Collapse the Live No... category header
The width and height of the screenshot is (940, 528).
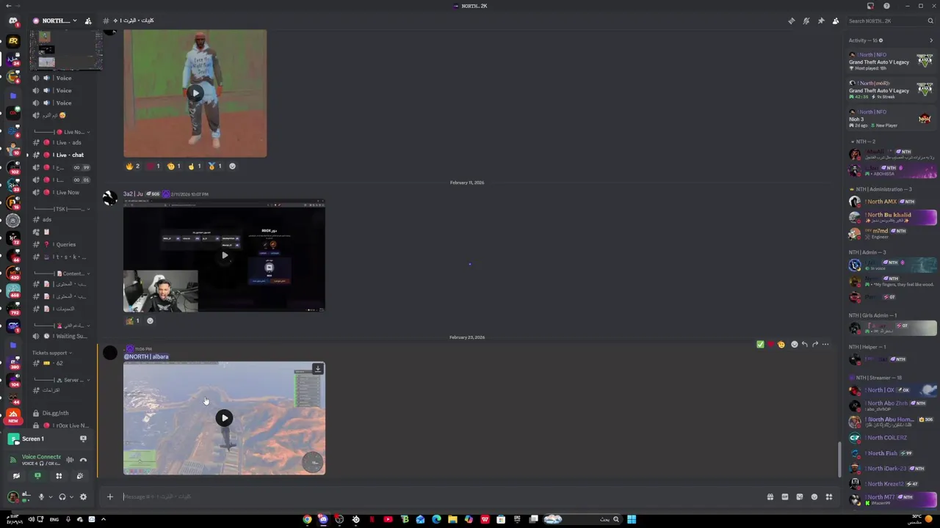pyautogui.click(x=62, y=132)
